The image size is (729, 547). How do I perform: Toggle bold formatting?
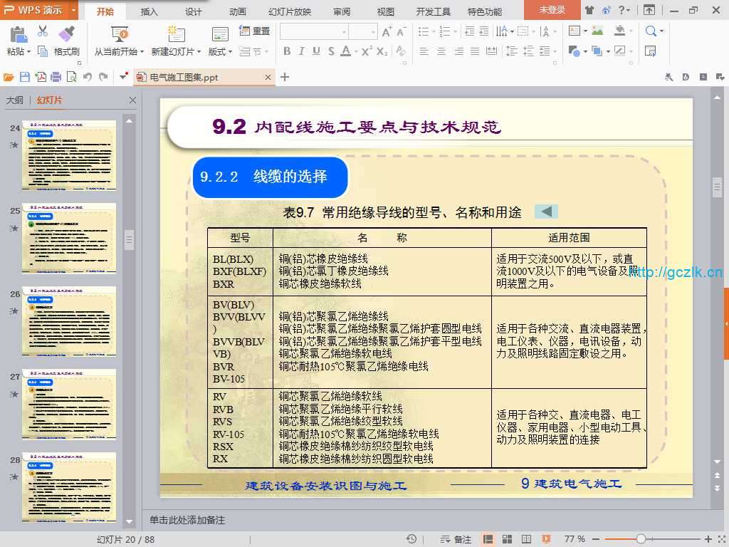click(287, 51)
